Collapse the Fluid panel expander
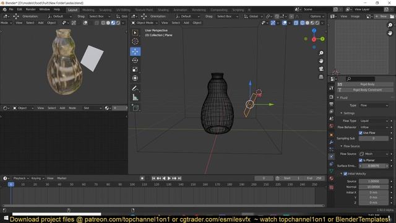 click(x=338, y=98)
